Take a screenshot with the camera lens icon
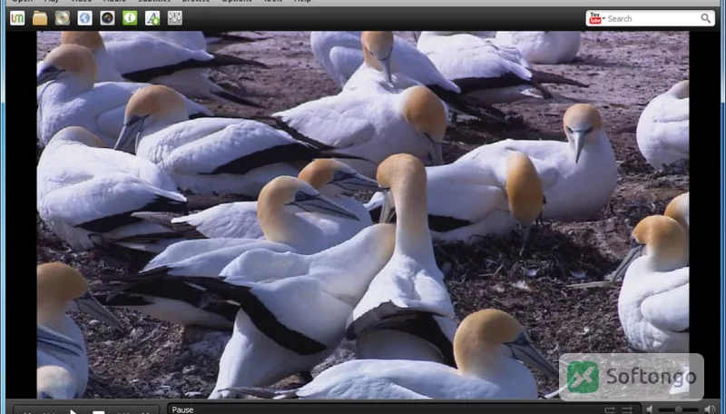The height and width of the screenshot is (414, 726). click(x=107, y=18)
